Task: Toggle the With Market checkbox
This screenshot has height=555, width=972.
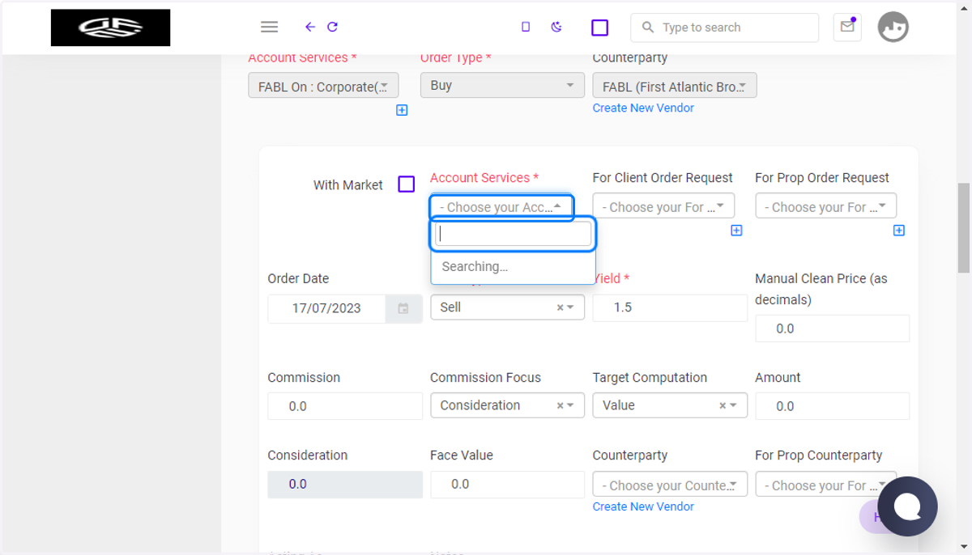Action: click(x=407, y=184)
